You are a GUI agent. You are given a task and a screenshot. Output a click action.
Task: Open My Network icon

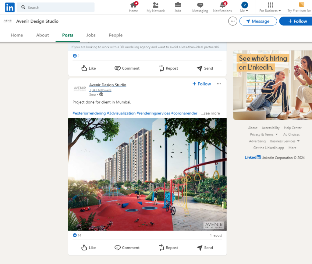156,5
